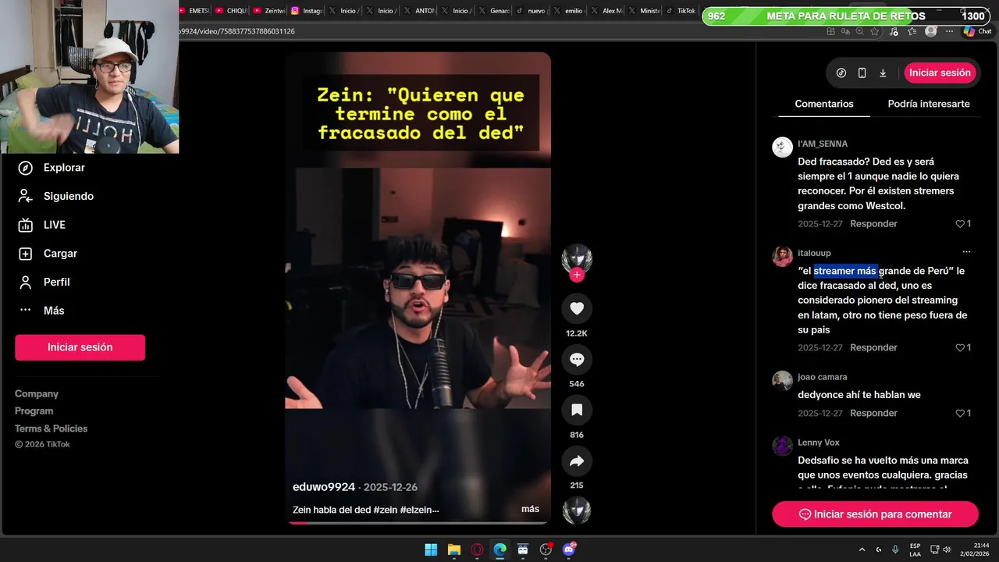Click the browser favorites star icon
999x562 pixels.
(875, 31)
